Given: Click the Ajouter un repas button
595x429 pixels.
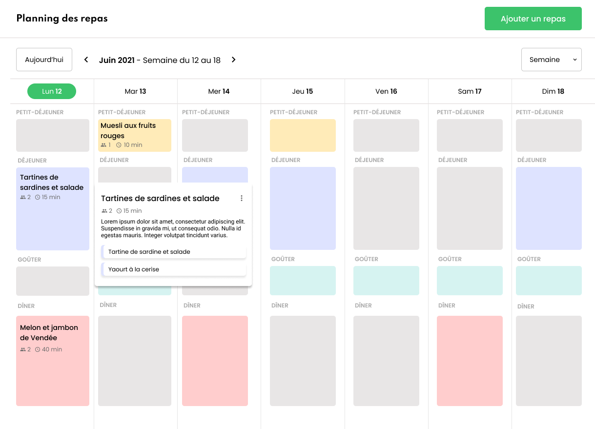Looking at the screenshot, I should coord(533,19).
